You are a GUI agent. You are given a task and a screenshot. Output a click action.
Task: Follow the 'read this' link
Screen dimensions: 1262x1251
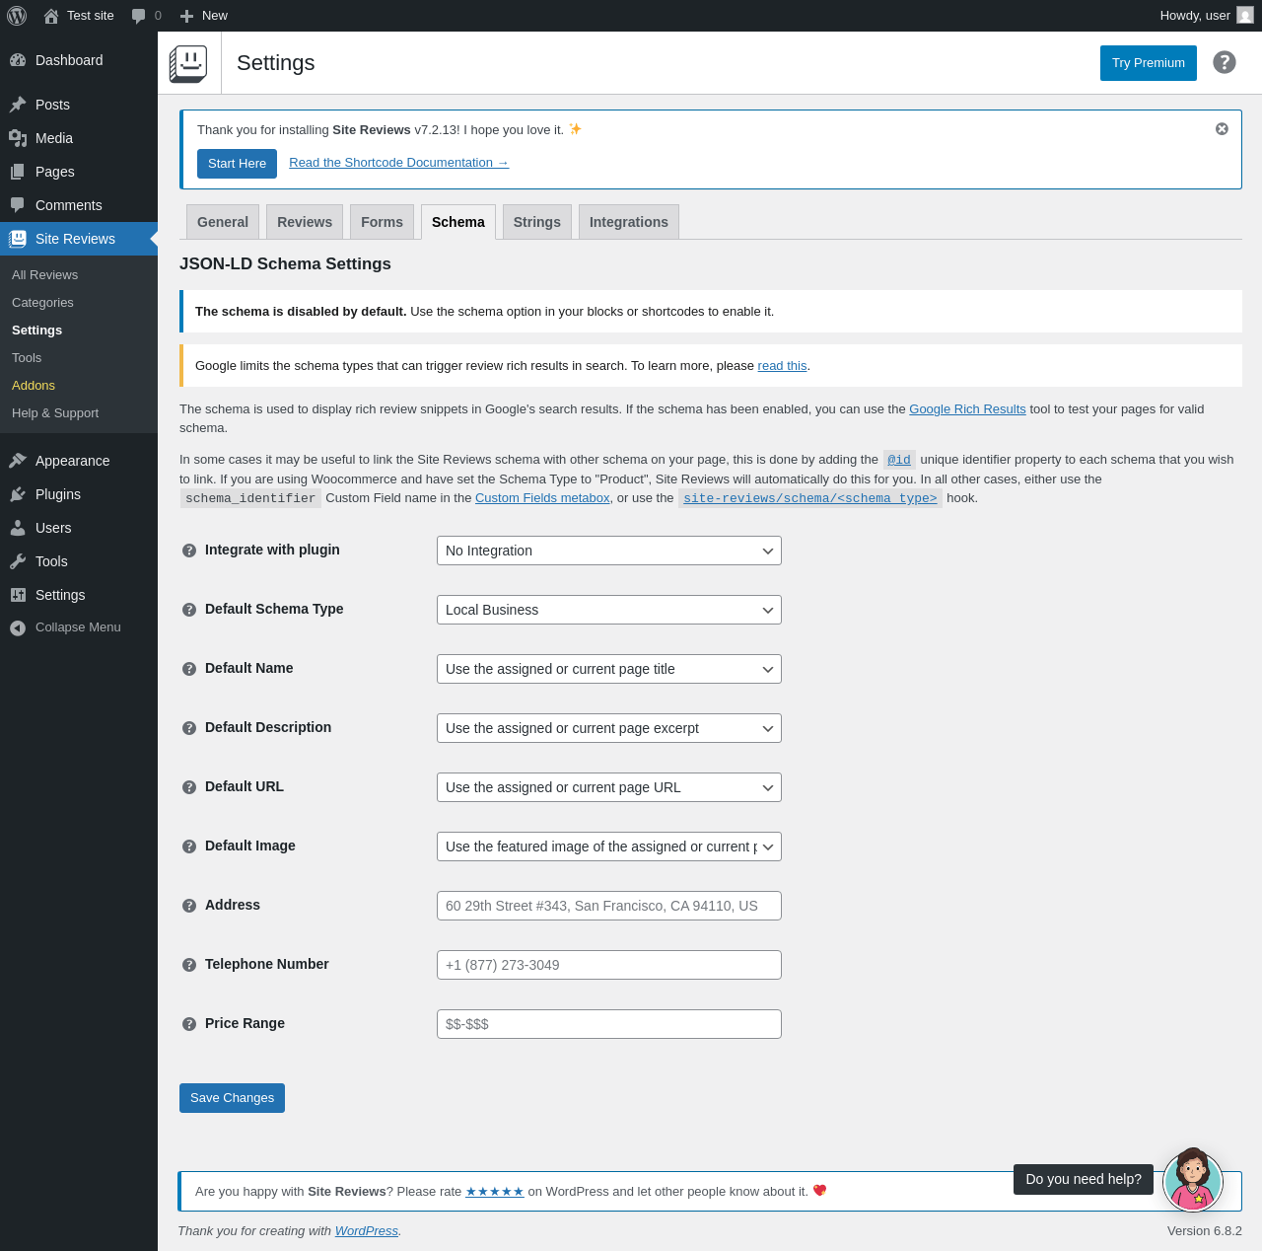(782, 366)
